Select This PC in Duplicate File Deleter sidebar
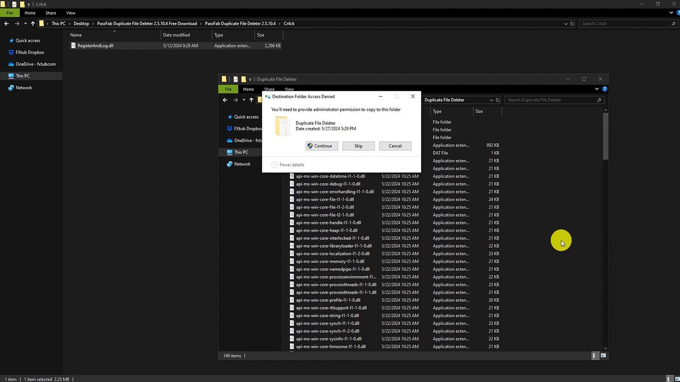The width and height of the screenshot is (680, 382). click(x=241, y=152)
